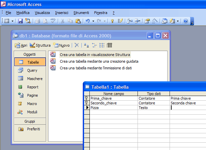Click the Build wand toolbar icon

tap(155, 21)
